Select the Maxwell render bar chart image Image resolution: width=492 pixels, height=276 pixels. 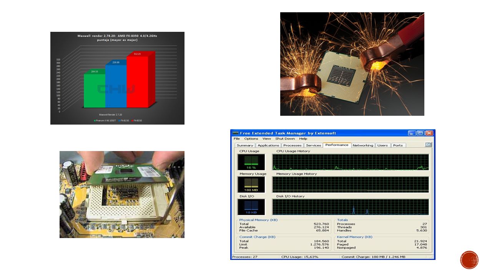117,78
